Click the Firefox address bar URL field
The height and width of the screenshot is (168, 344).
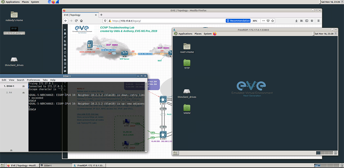coord(167,21)
